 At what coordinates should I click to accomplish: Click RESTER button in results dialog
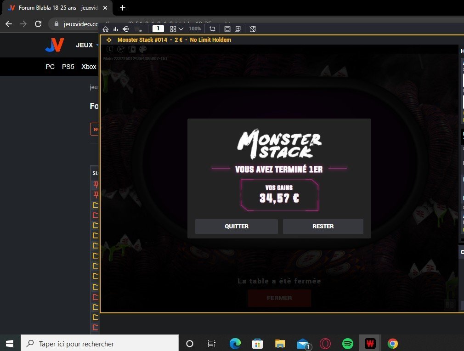point(323,226)
